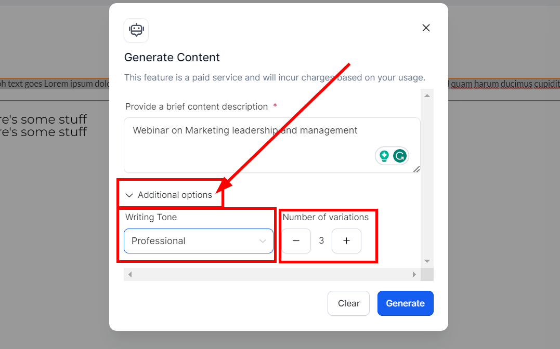The image size is (560, 349).
Task: Click the horizontal scrollbar right arrow
Action: [414, 274]
